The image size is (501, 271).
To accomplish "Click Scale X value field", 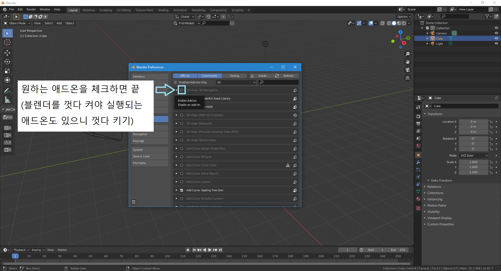I will tap(473, 162).
